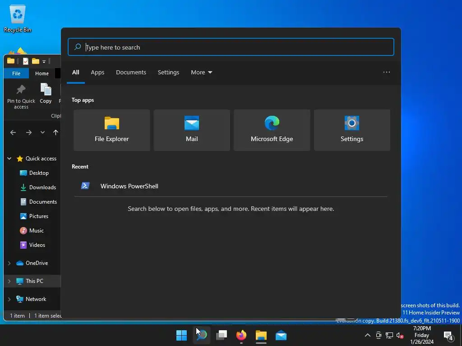Image resolution: width=462 pixels, height=346 pixels.
Task: Expand the This PC tree node
Action: click(9, 281)
